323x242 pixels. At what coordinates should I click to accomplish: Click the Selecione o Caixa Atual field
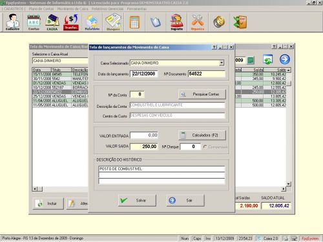click(x=60, y=61)
